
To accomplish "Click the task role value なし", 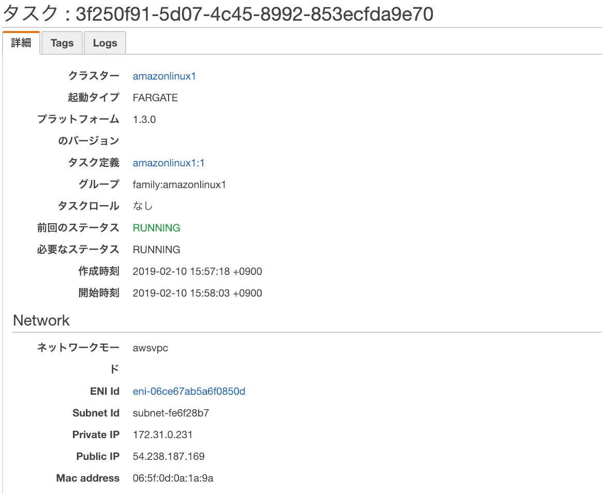I will (x=143, y=206).
